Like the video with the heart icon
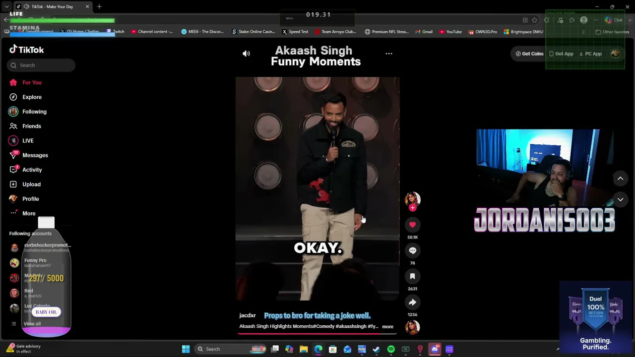The image size is (635, 357). [412, 225]
